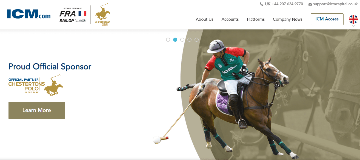Image resolution: width=360 pixels, height=160 pixels.
Task: Go to Company News
Action: [288, 19]
